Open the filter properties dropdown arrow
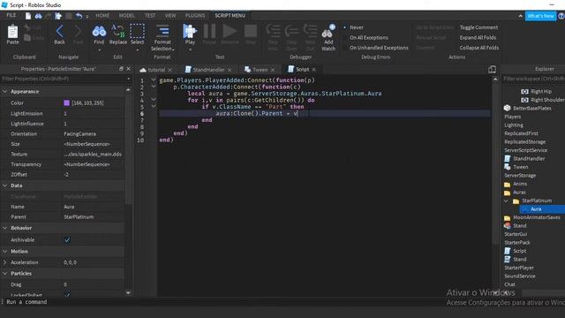This screenshot has height=318, width=565. pyautogui.click(x=128, y=79)
